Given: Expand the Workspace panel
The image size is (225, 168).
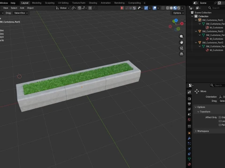Looking at the screenshot, I should coord(195,131).
